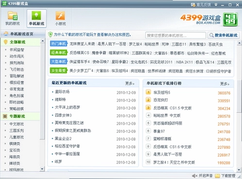This screenshot has height=179, width=242.
Task: Select the 单机游戏 toolbar icon
Action: pos(36,18)
